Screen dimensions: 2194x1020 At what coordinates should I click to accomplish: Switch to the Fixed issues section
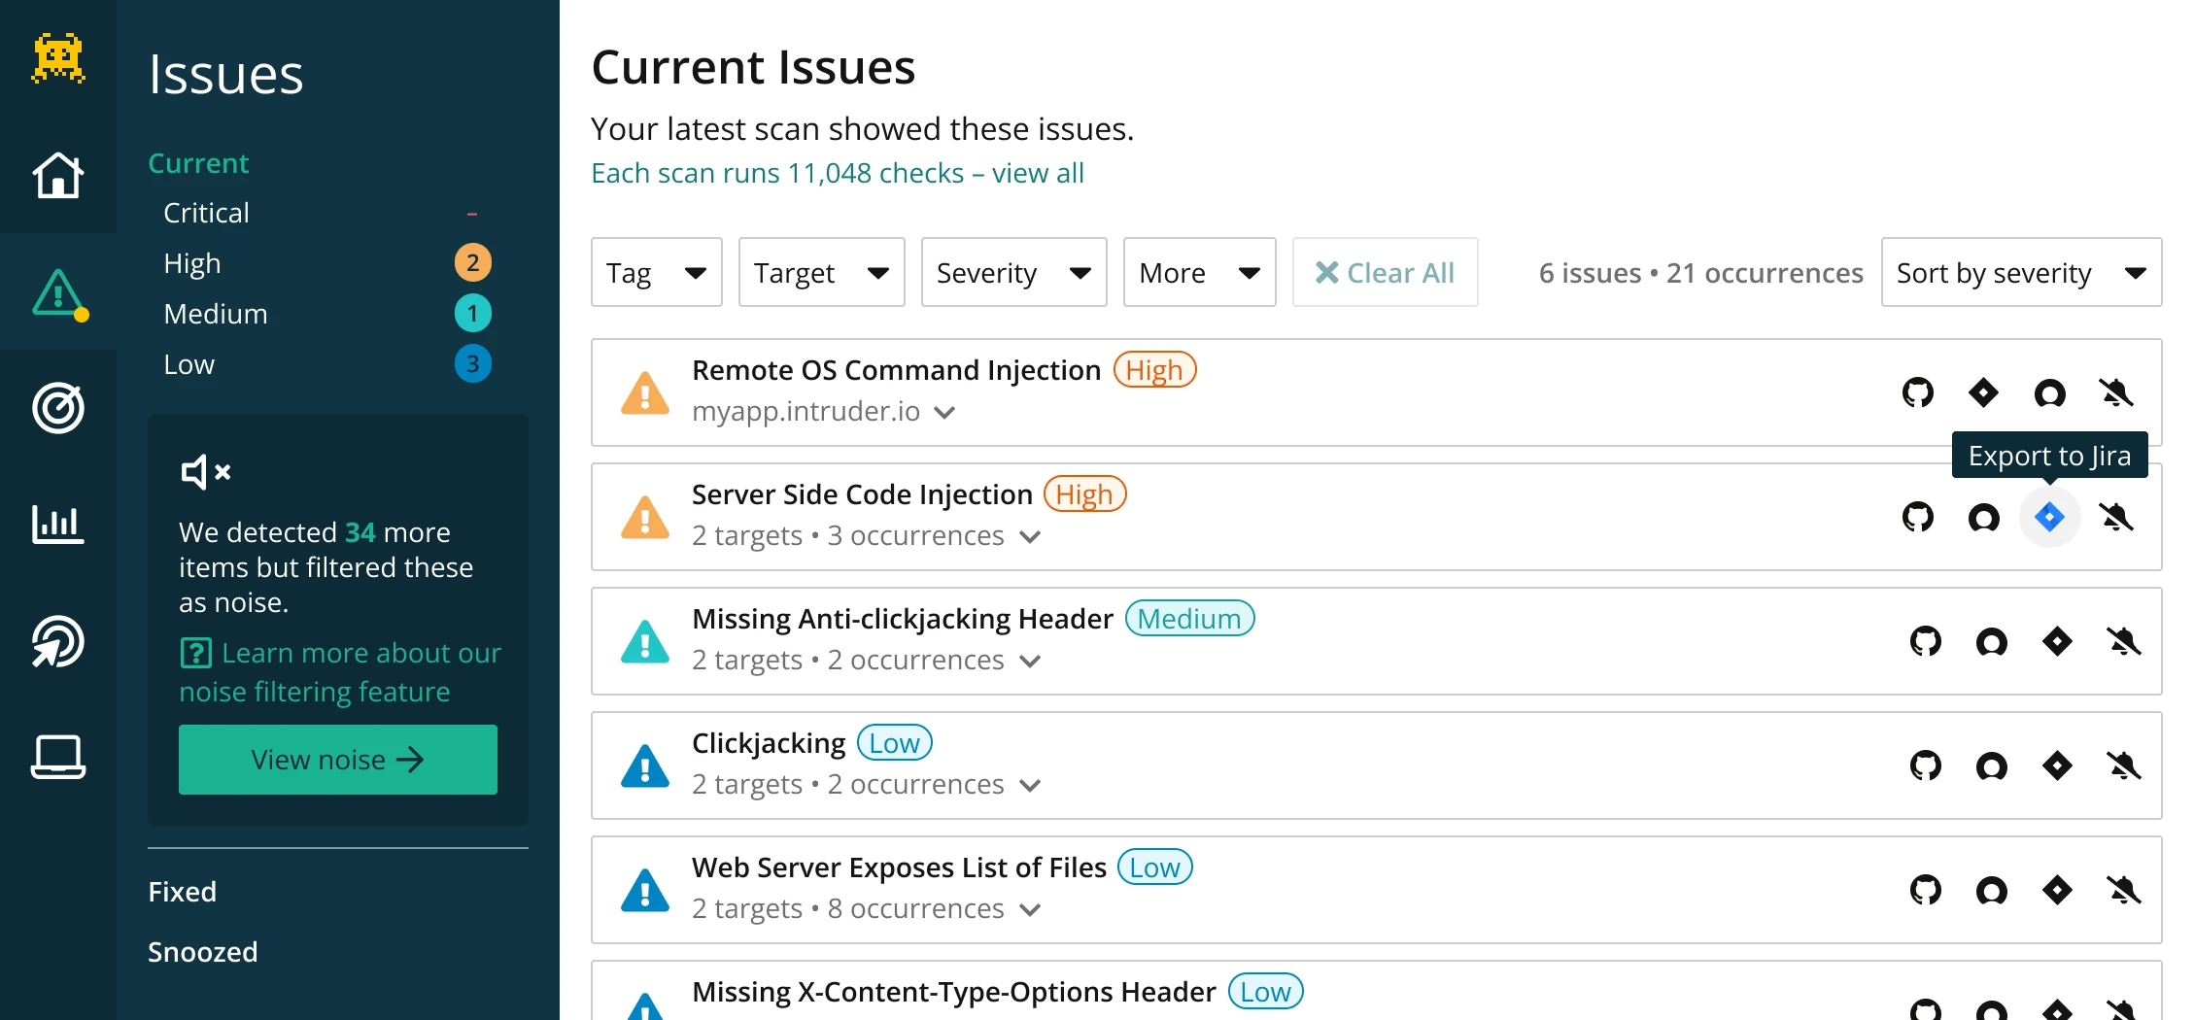tap(183, 891)
